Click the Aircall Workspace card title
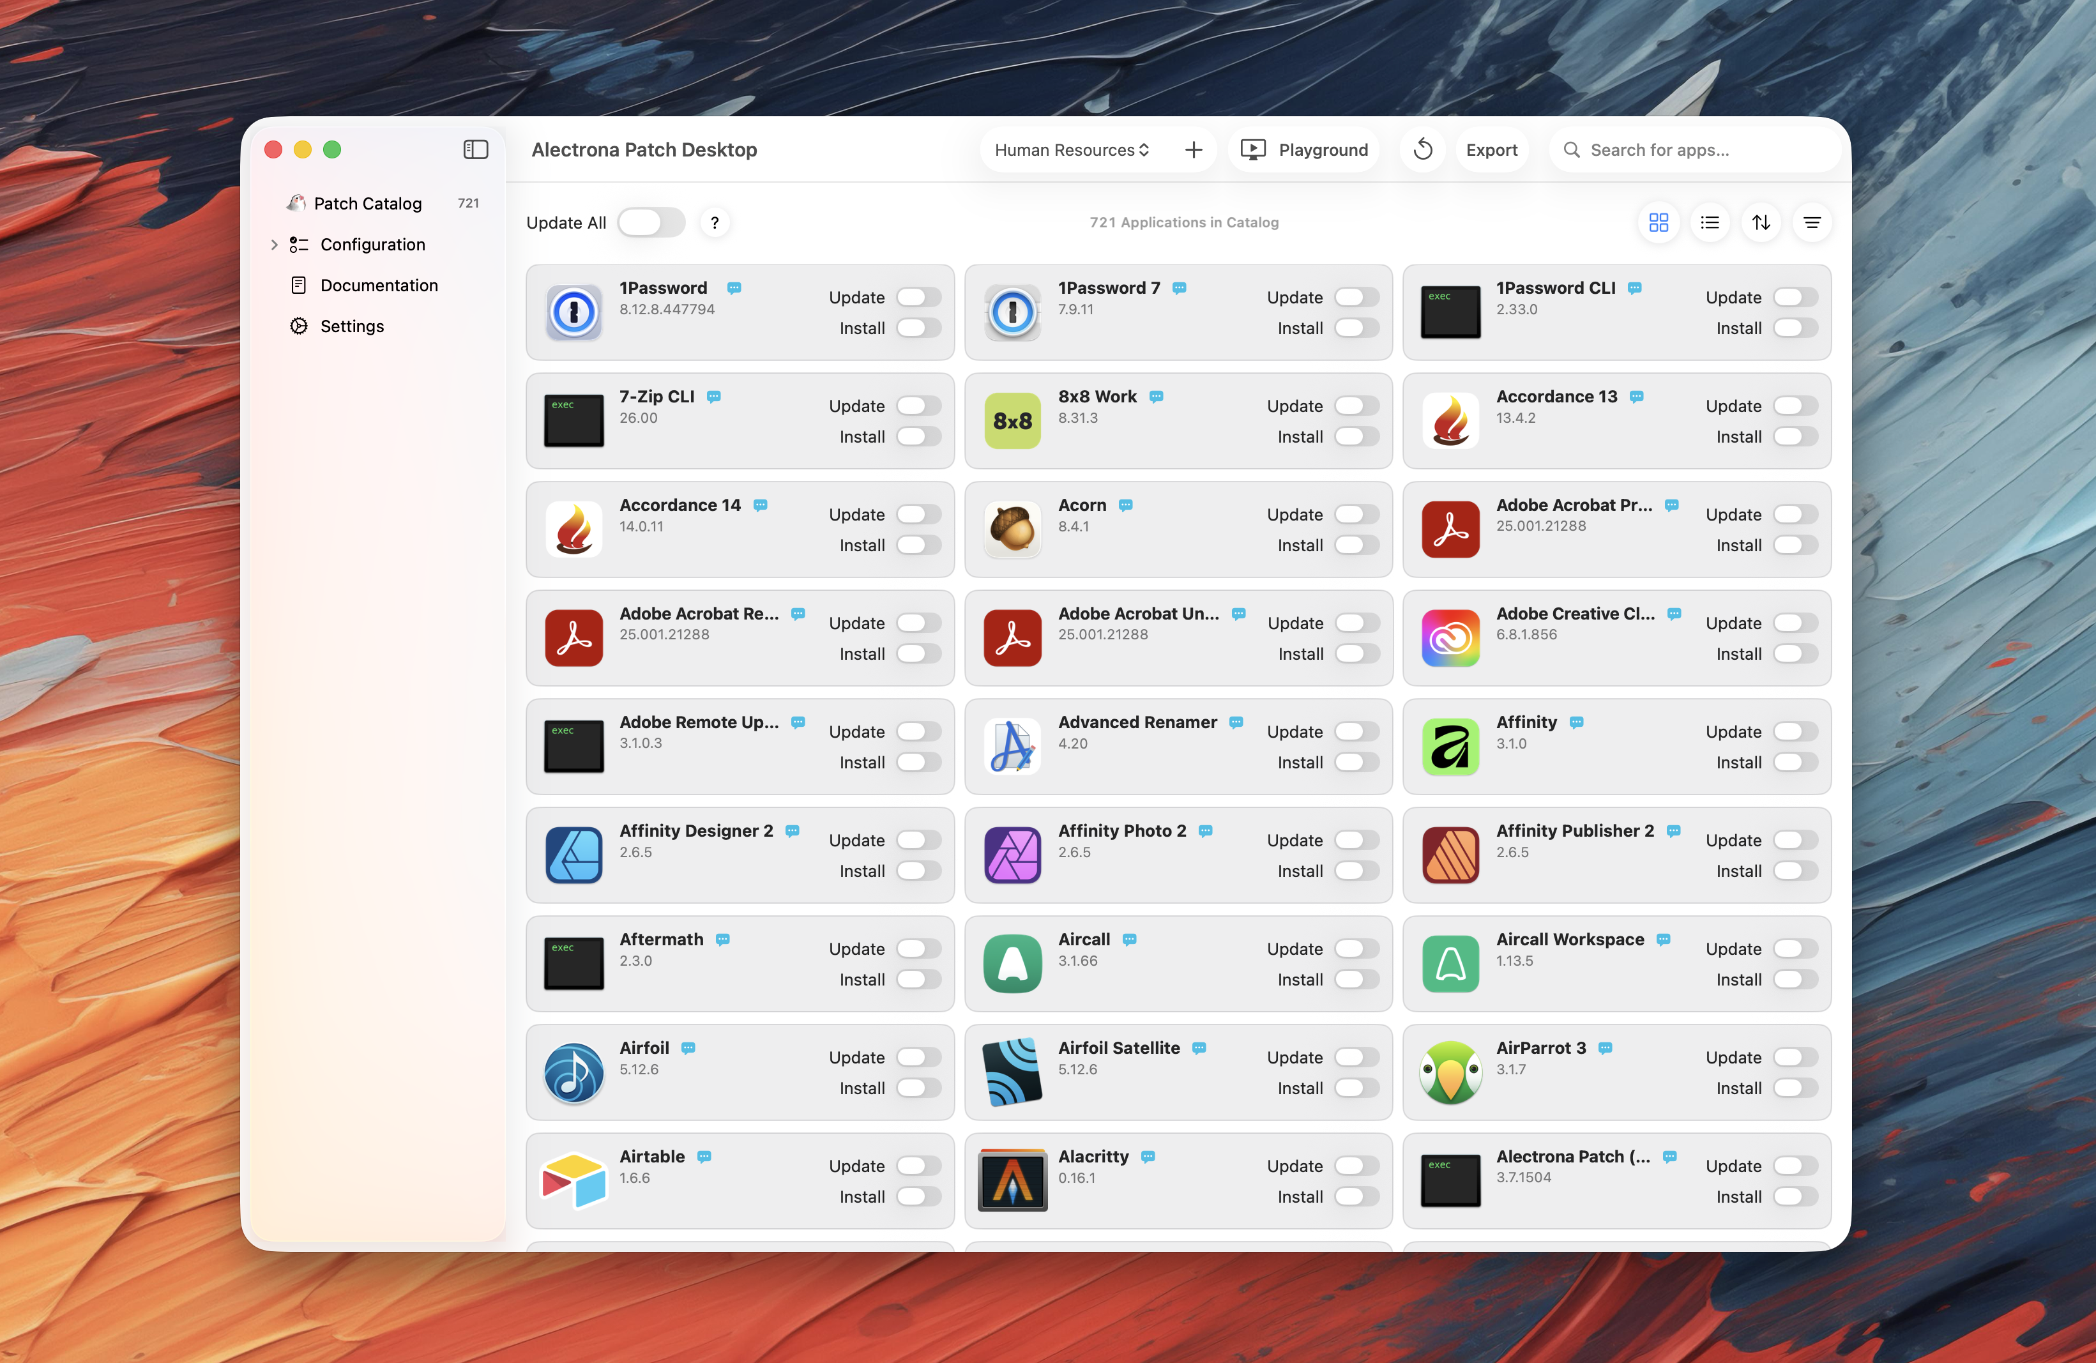This screenshot has height=1363, width=2096. tap(1570, 940)
